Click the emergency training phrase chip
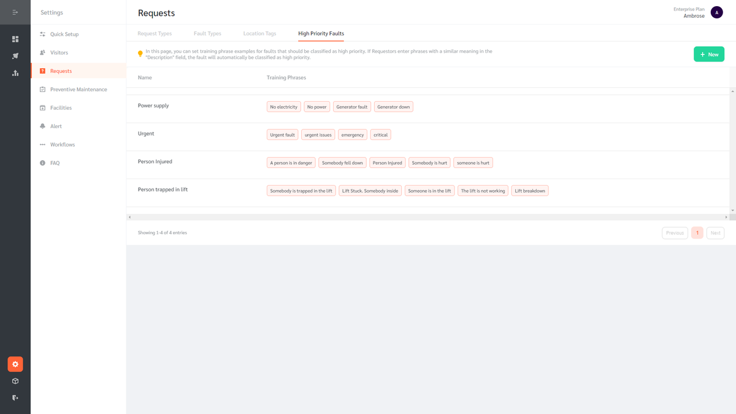The image size is (736, 414). click(352, 134)
